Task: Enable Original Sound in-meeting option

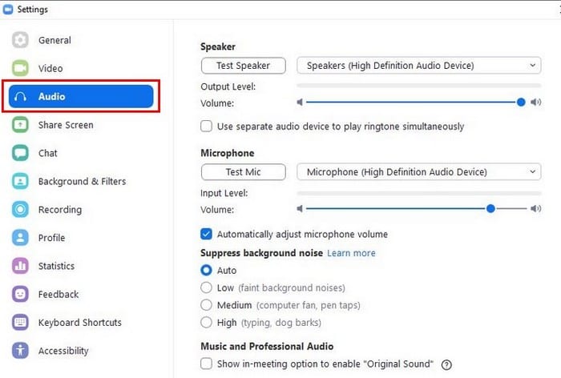Action: [x=206, y=364]
